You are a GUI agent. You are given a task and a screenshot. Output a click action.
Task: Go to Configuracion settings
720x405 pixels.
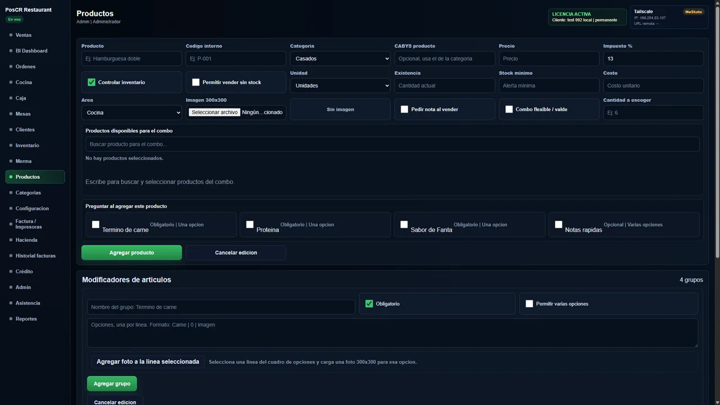coord(35,208)
